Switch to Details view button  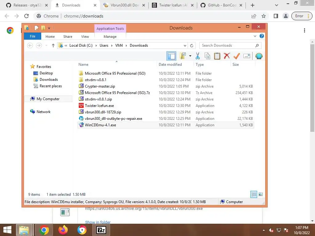(254, 194)
